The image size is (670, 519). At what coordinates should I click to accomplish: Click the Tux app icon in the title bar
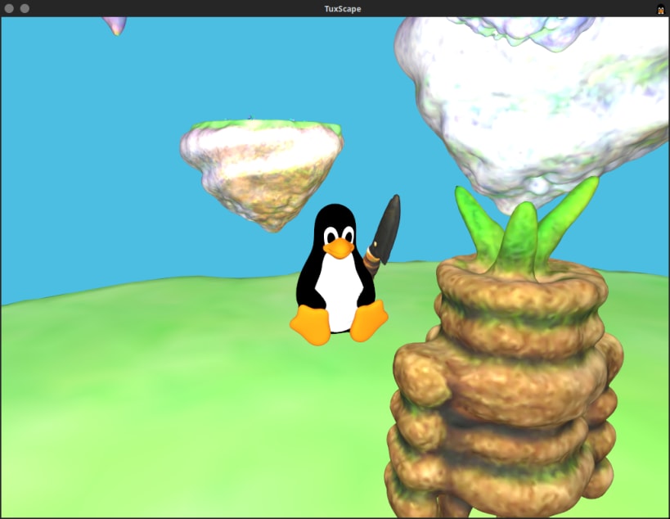click(x=661, y=8)
